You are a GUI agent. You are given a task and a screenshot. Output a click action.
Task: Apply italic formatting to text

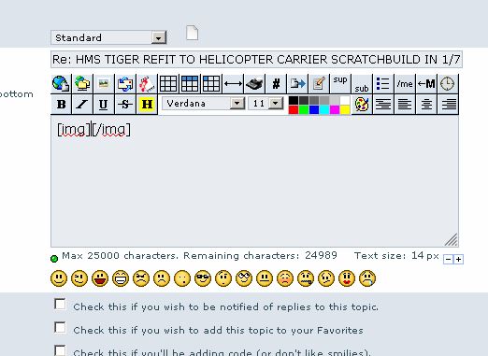tap(82, 104)
